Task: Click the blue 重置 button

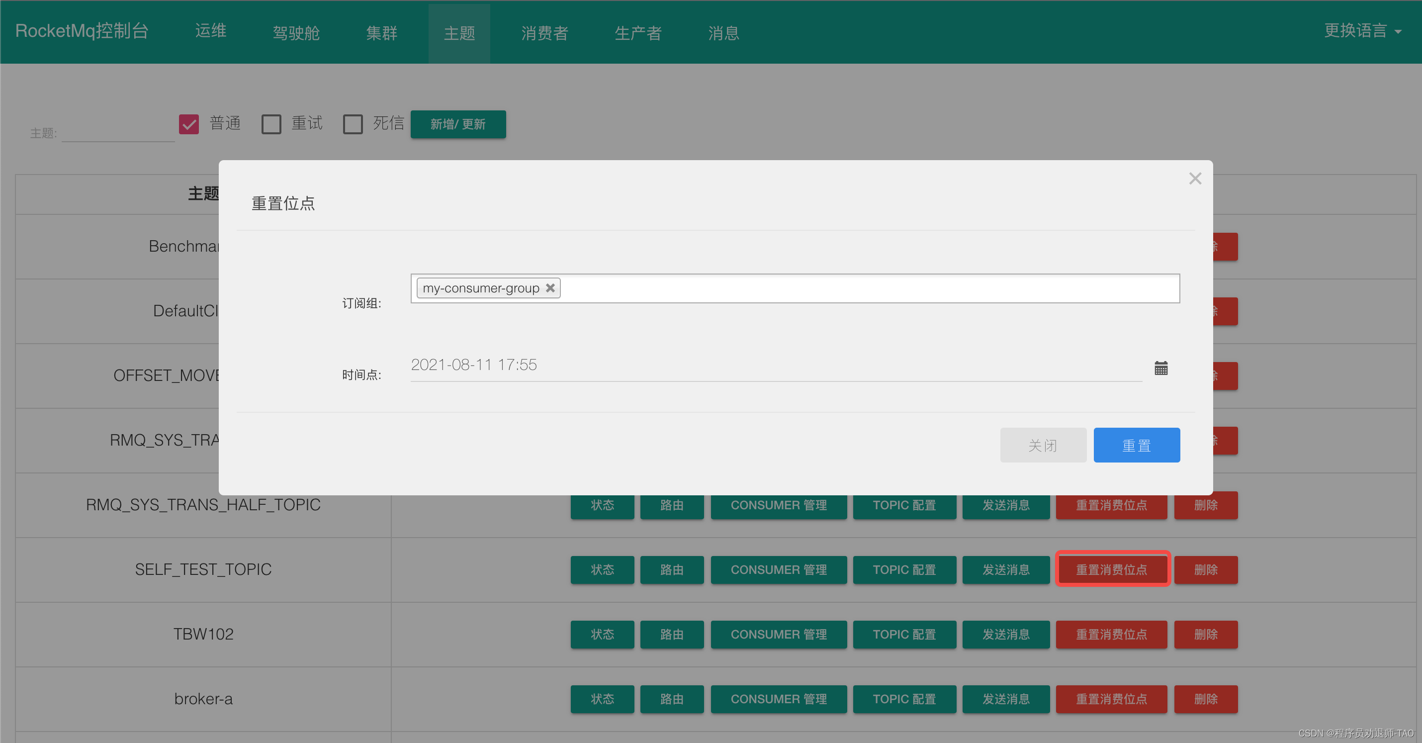Action: pos(1136,445)
